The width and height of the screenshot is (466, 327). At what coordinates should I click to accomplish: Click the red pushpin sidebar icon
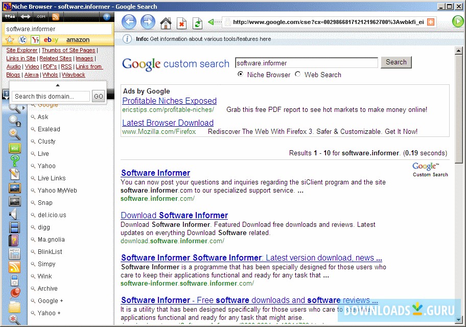tap(15, 293)
